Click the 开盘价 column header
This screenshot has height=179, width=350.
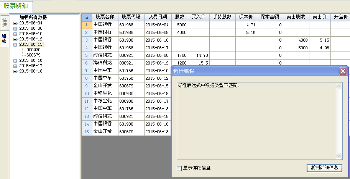pyautogui.click(x=341, y=17)
